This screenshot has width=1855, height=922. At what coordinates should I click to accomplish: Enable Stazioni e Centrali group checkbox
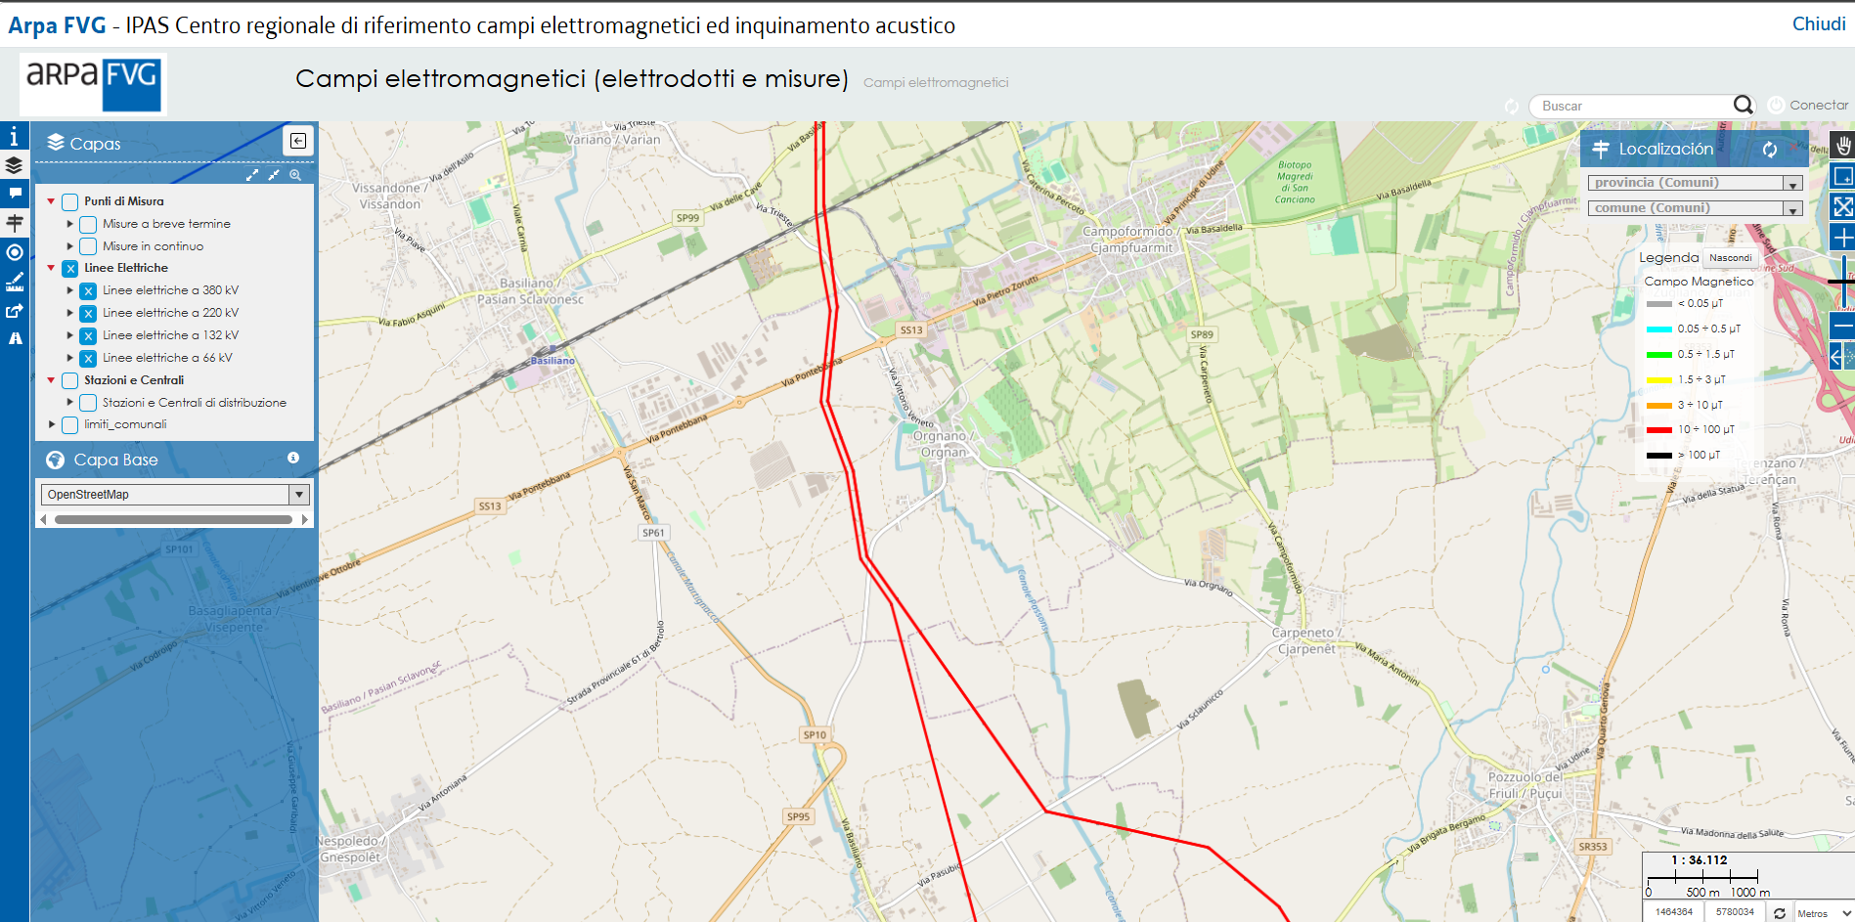pos(70,380)
